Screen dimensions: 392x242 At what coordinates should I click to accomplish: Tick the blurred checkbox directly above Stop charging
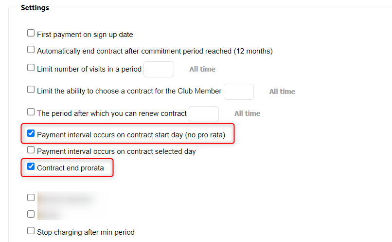[31, 214]
